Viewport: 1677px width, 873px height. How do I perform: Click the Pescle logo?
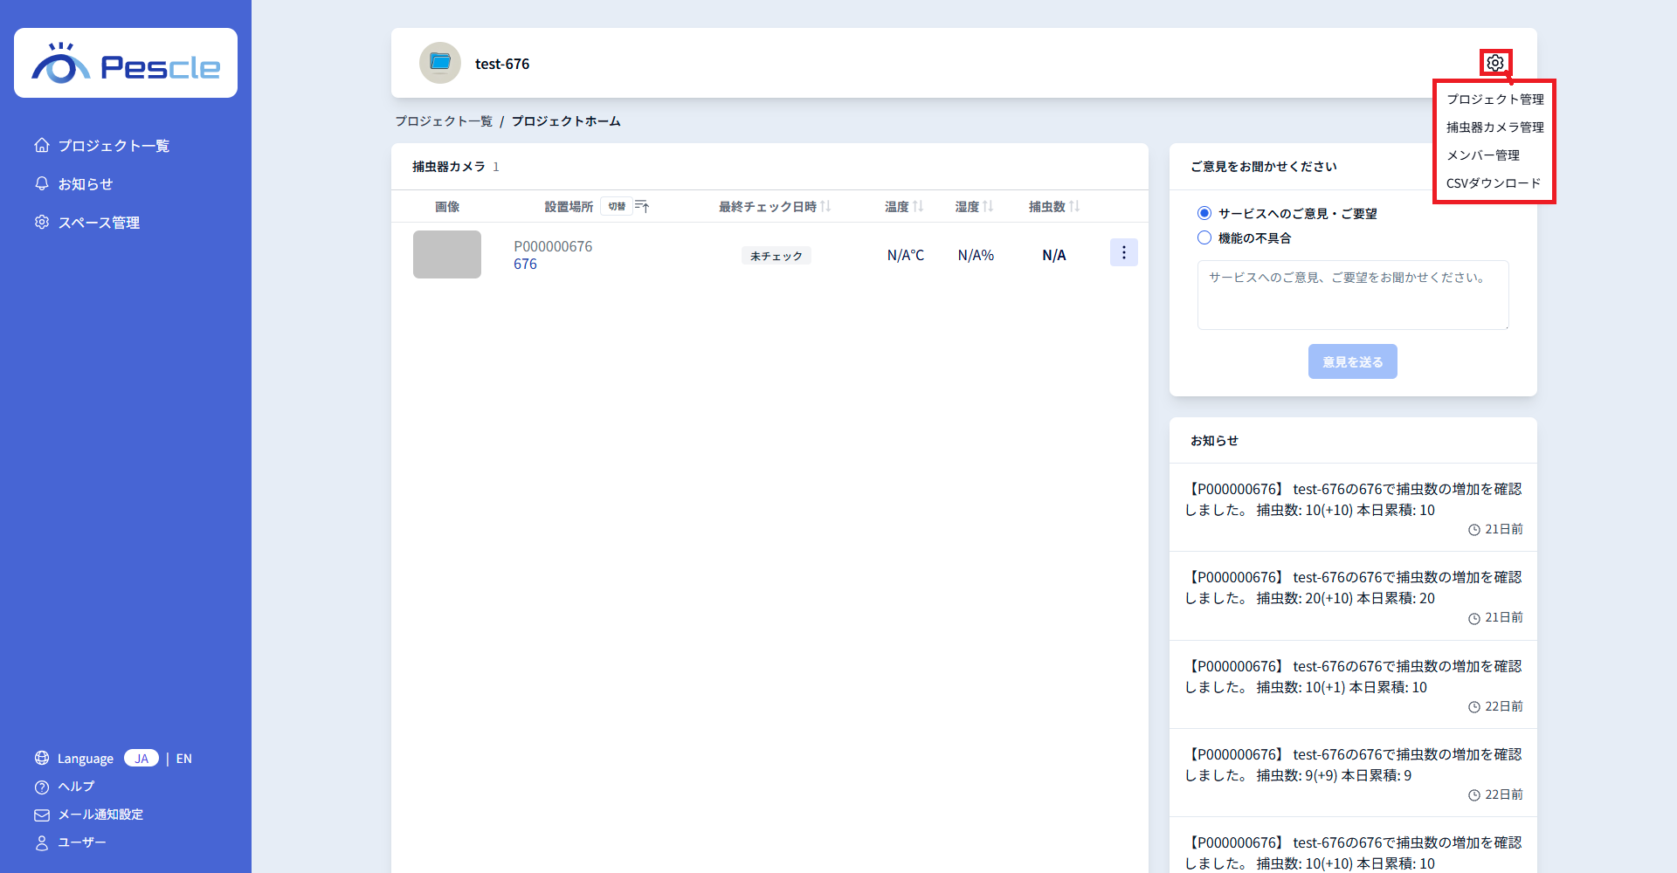126,64
